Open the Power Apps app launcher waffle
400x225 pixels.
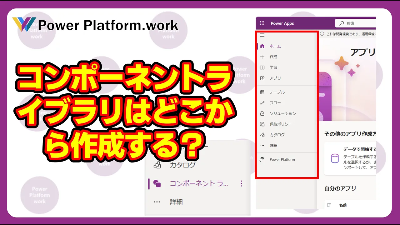coord(262,23)
